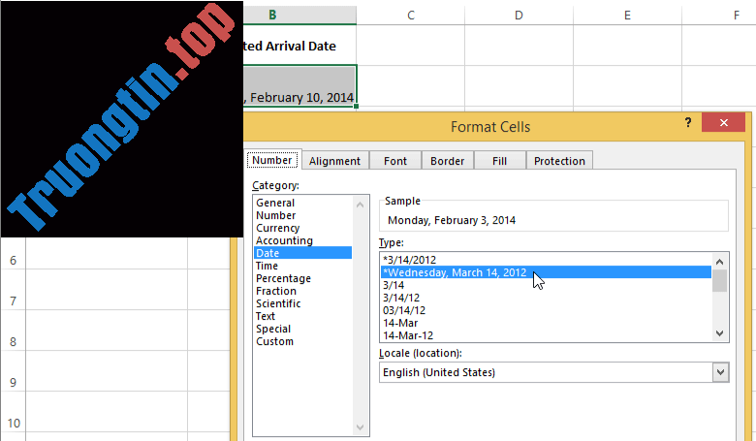
Task: Click Type list scroll up arrow
Action: [720, 262]
